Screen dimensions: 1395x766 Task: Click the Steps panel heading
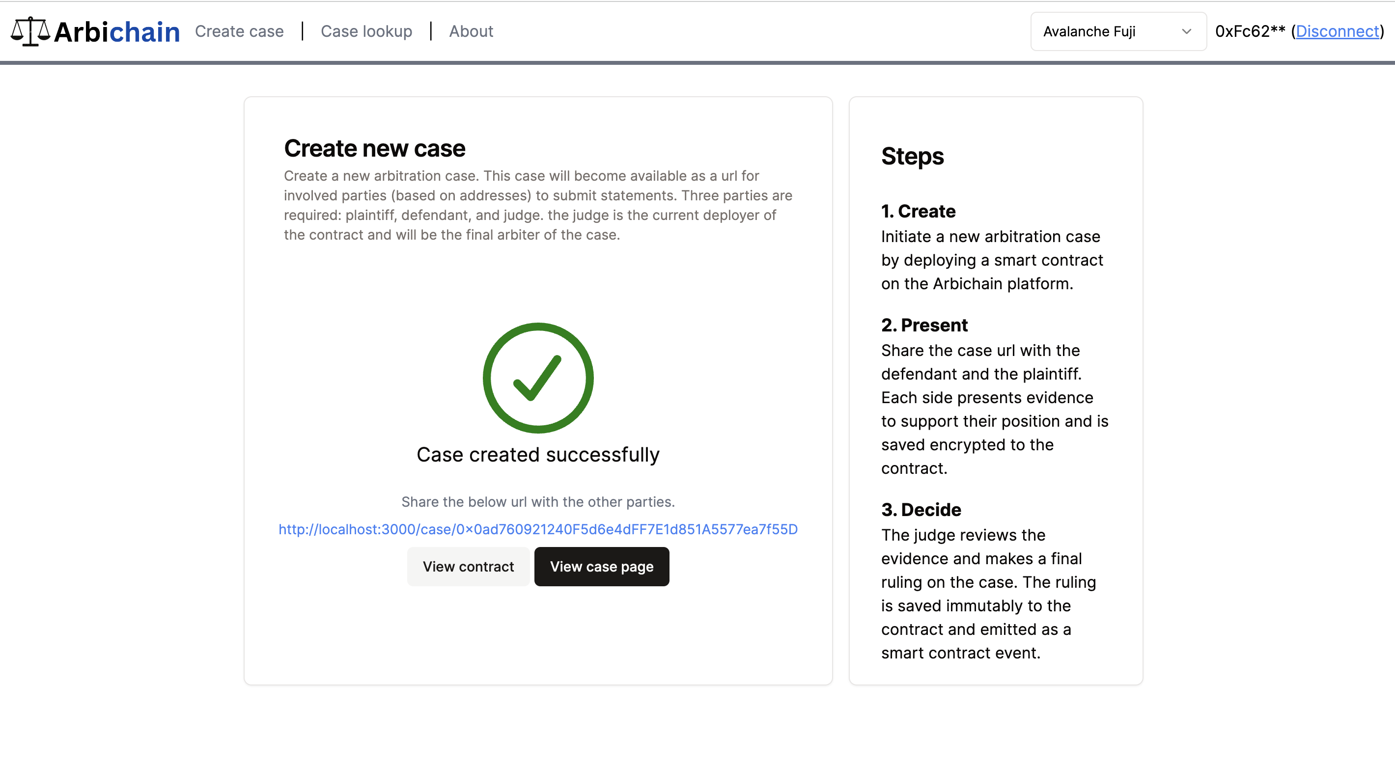[x=912, y=157]
